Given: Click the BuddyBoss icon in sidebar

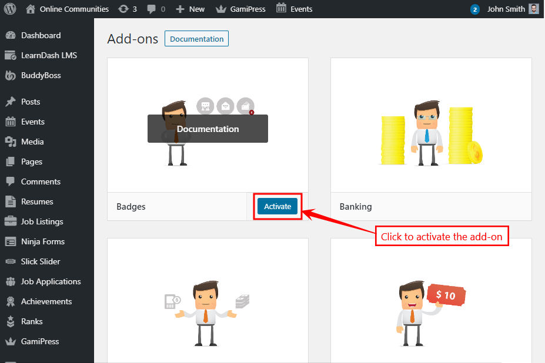Looking at the screenshot, I should tap(11, 75).
